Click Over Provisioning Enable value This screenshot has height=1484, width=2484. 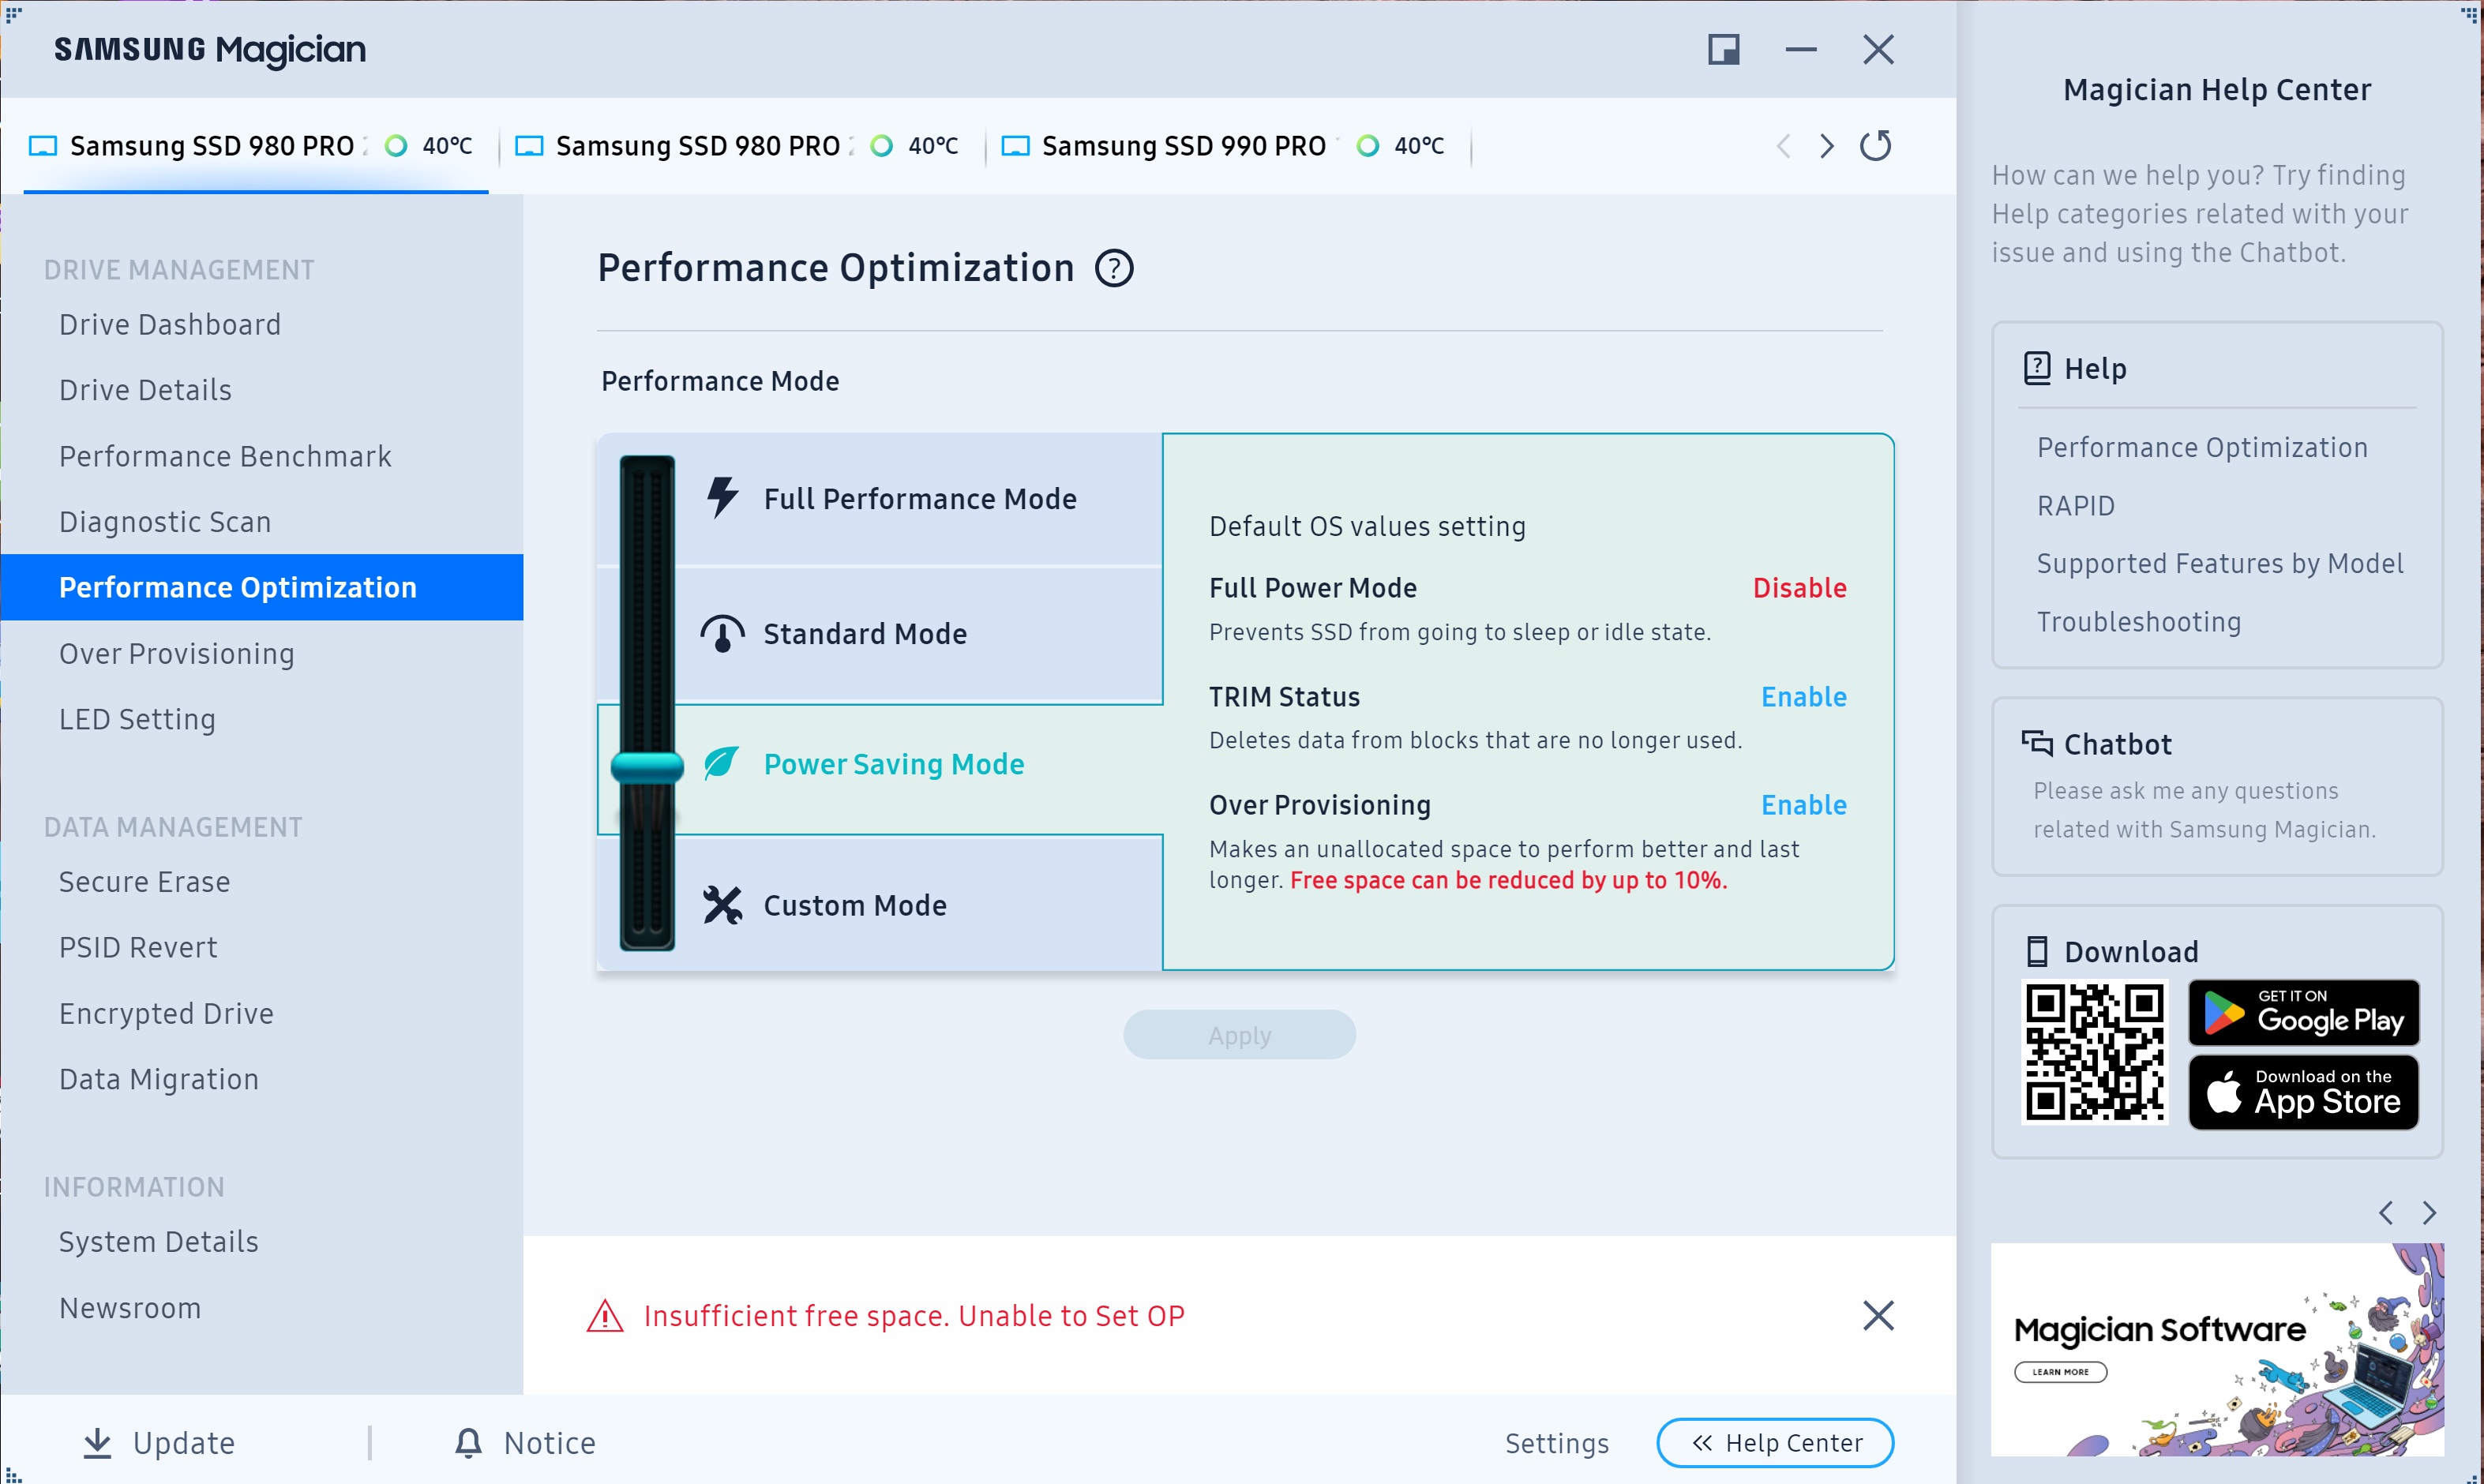[1803, 804]
